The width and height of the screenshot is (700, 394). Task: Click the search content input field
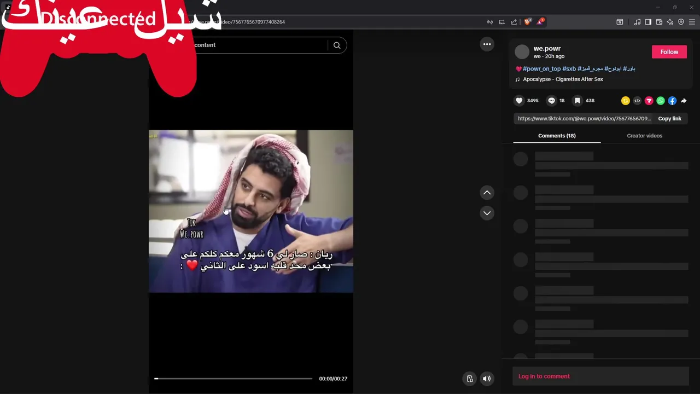[x=260, y=45]
